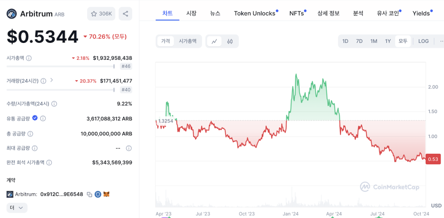Open the 유사 코인 tab
Screen dimensions: 444x218
(x=389, y=13)
